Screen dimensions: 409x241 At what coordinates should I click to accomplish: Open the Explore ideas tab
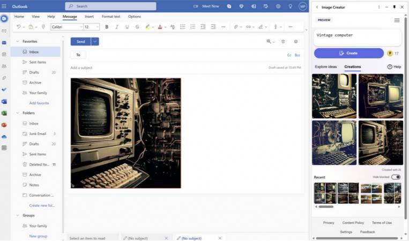click(326, 67)
